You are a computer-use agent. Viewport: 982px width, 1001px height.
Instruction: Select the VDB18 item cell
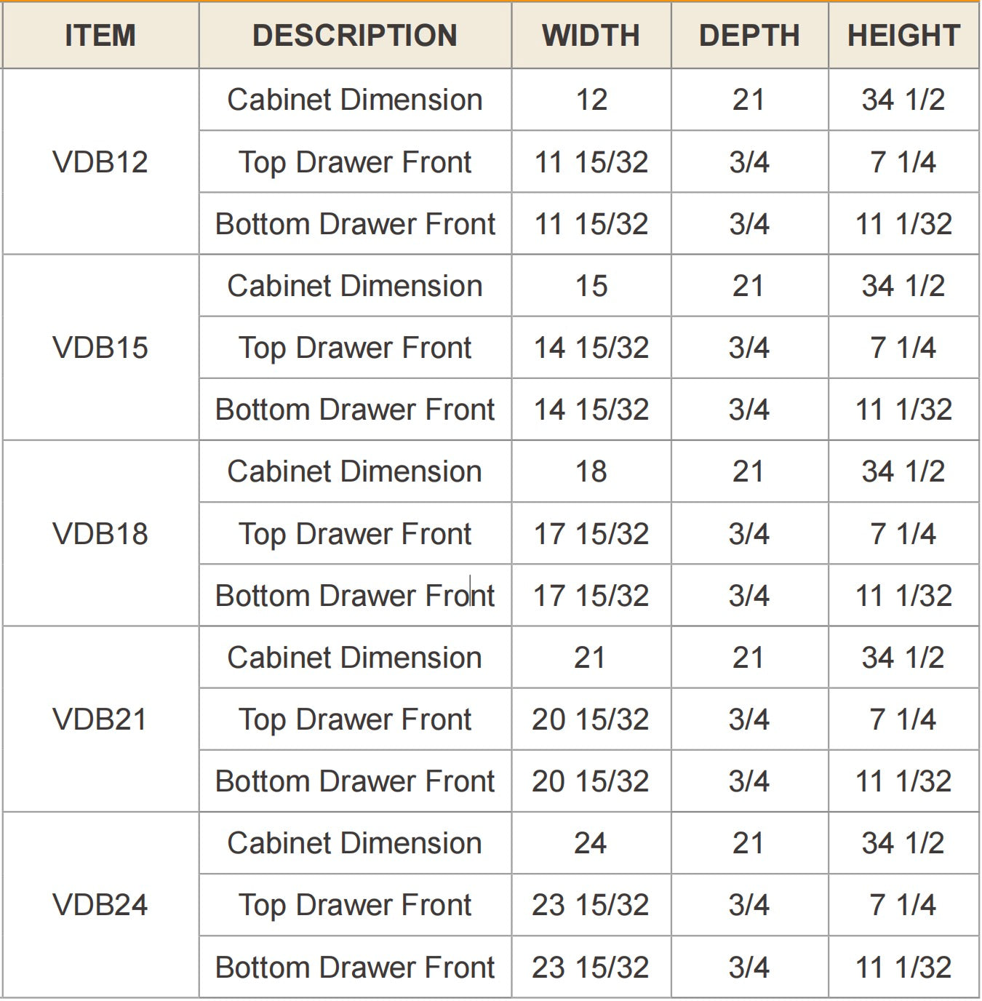pos(100,533)
